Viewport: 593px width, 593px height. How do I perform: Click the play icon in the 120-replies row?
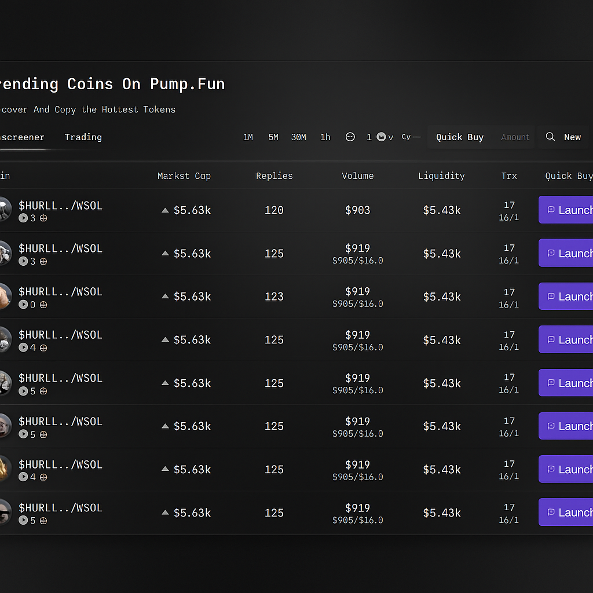point(23,218)
